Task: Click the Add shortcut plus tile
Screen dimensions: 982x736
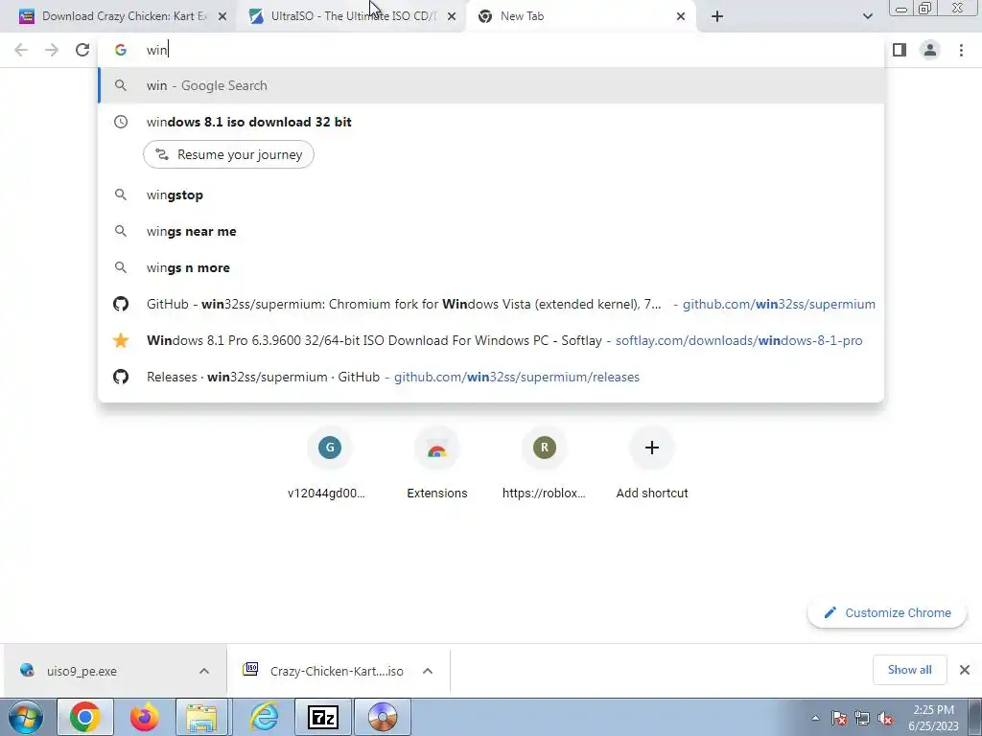Action: click(x=652, y=463)
